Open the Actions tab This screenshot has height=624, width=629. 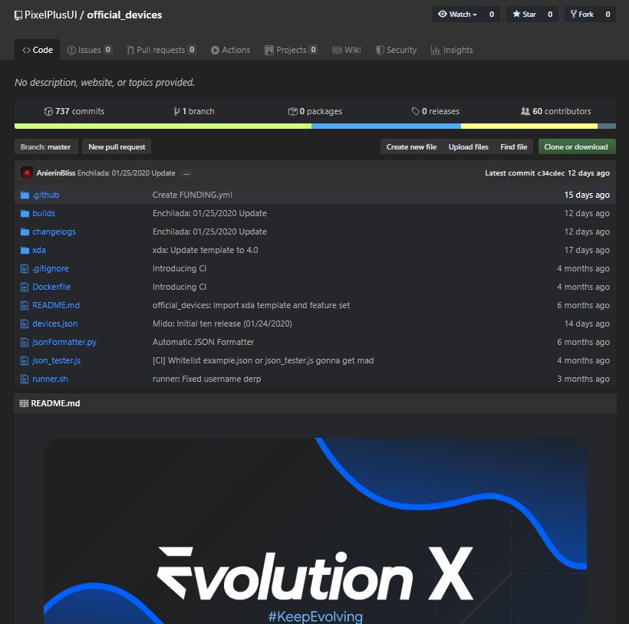tap(230, 50)
